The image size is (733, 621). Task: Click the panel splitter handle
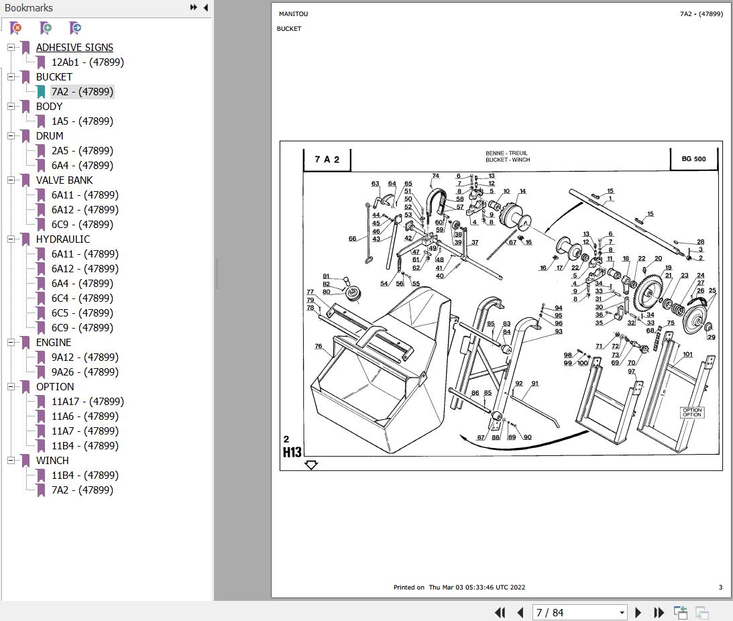(x=217, y=274)
